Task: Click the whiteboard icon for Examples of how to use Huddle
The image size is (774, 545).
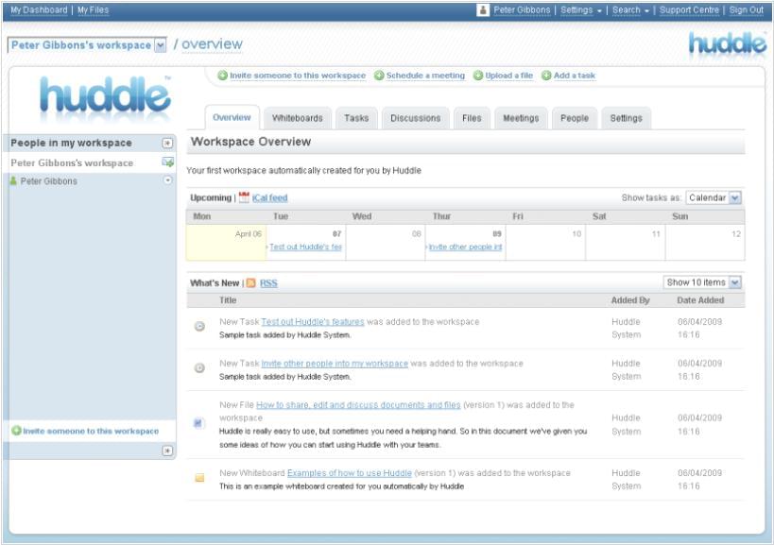Action: [x=199, y=477]
